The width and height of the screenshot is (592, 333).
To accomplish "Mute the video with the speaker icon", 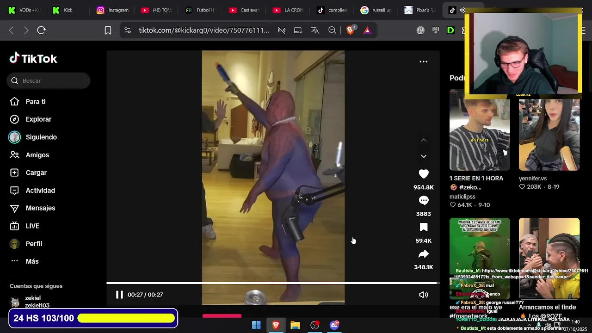I will (x=423, y=295).
